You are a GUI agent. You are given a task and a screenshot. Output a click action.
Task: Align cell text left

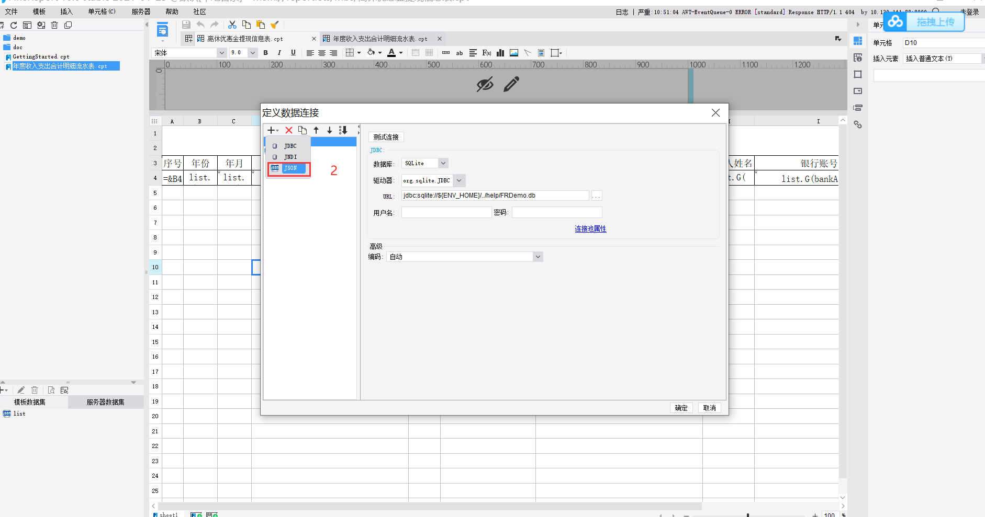click(x=310, y=53)
